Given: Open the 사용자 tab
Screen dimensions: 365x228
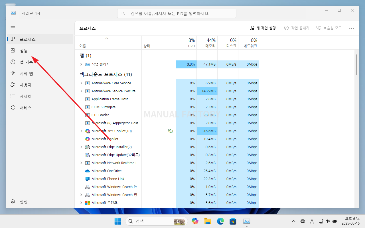Looking at the screenshot, I should tap(40, 85).
